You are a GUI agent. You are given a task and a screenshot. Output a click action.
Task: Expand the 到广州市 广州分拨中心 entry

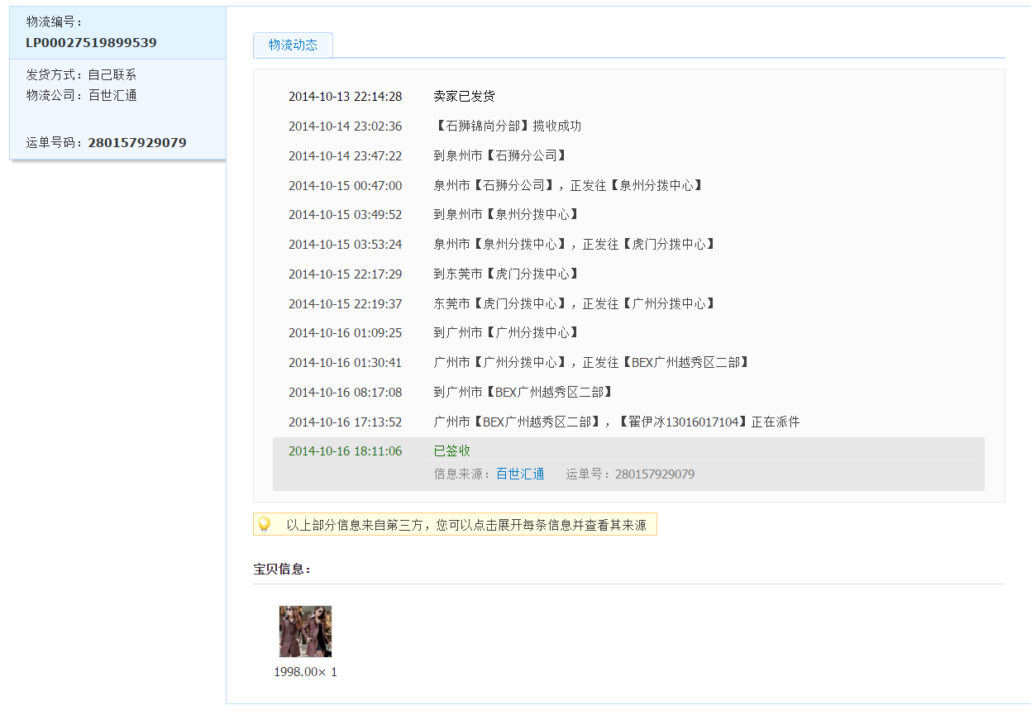pos(506,332)
